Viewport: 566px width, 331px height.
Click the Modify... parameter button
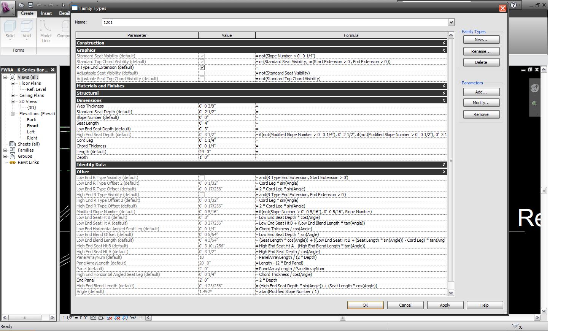pos(481,103)
